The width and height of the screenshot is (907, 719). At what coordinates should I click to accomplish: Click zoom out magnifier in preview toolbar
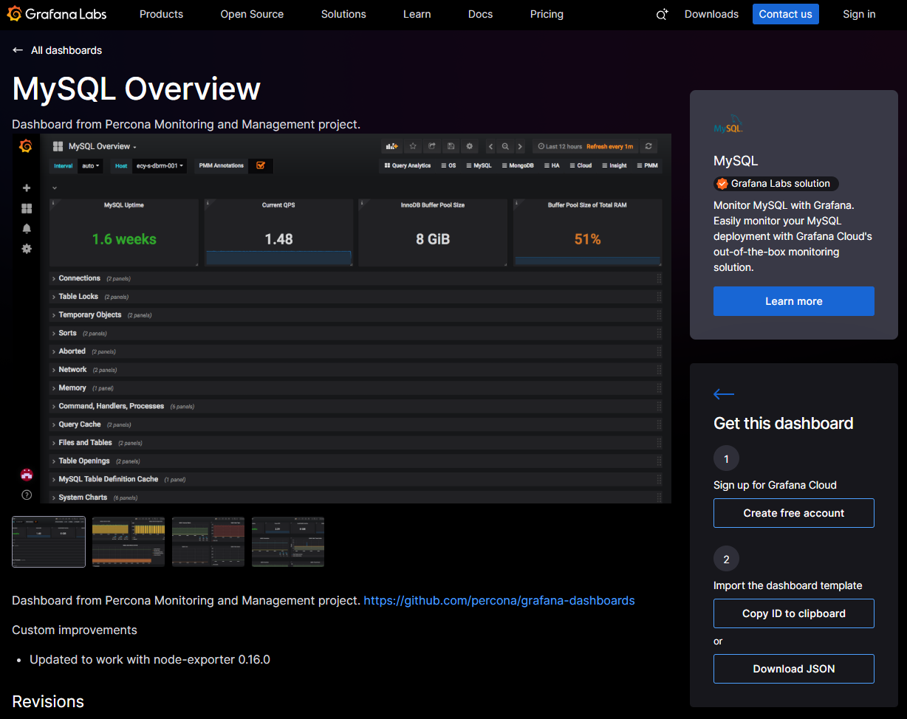pyautogui.click(x=505, y=146)
